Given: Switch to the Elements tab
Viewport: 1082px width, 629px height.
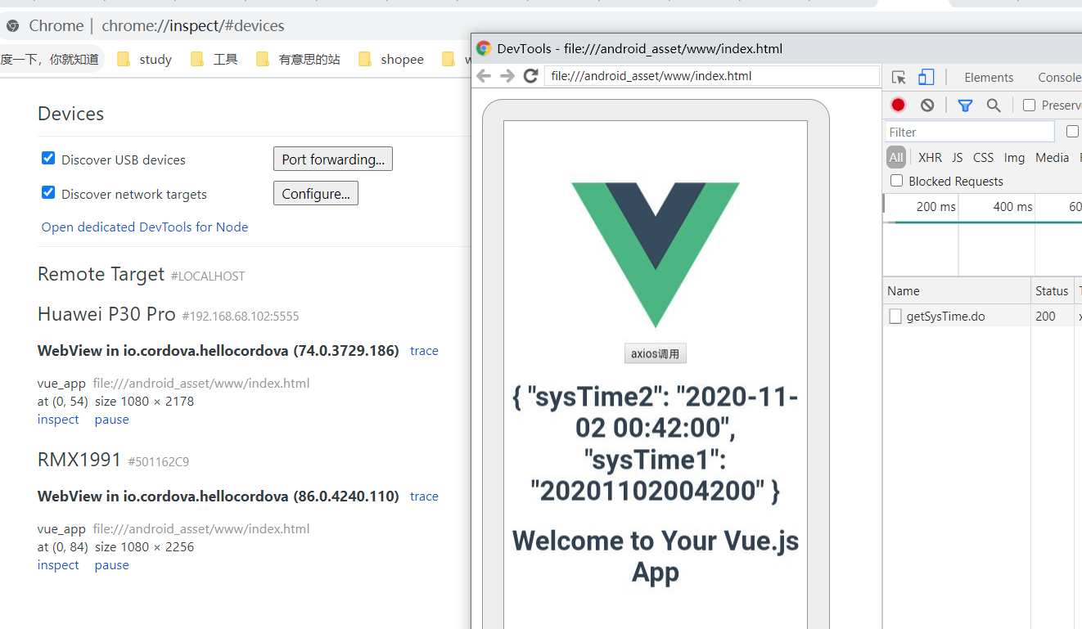Looking at the screenshot, I should pos(989,78).
